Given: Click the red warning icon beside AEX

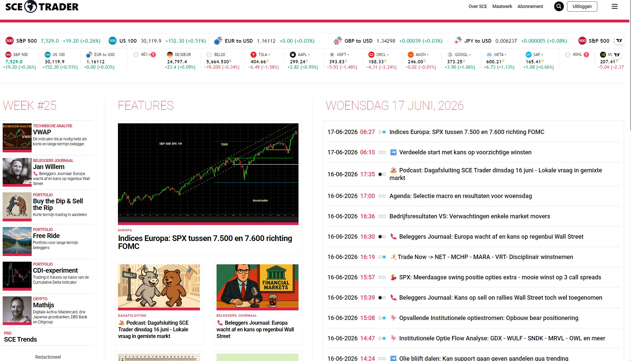Looking at the screenshot, I should 153,55.
